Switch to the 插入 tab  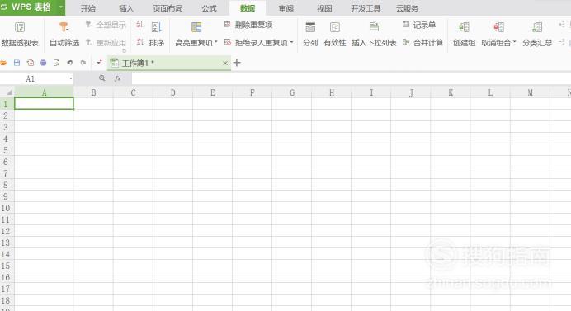click(x=126, y=8)
